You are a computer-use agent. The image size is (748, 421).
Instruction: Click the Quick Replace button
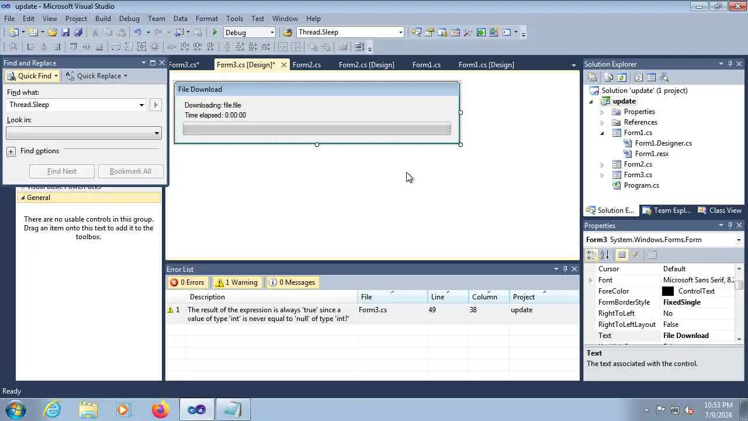point(97,76)
